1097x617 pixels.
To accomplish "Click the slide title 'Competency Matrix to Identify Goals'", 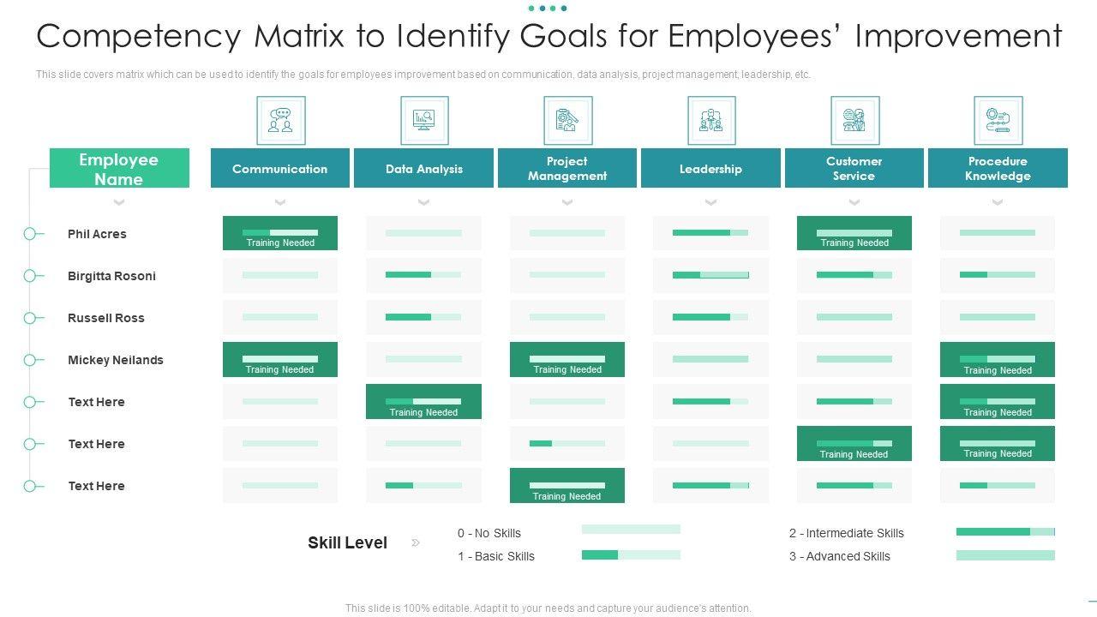I will click(549, 36).
